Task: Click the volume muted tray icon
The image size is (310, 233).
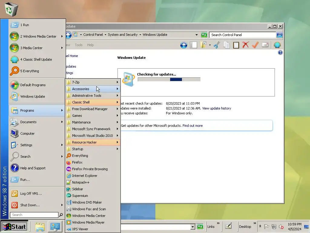Action: pyautogui.click(x=281, y=226)
